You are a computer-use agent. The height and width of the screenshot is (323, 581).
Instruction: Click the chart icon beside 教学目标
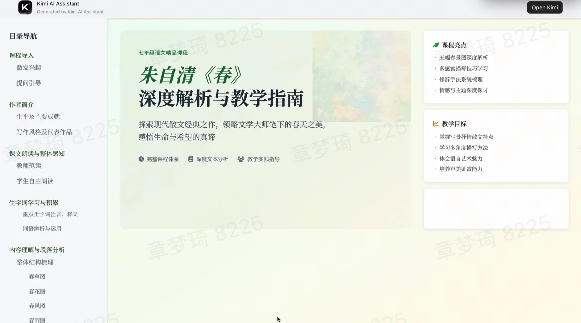click(x=435, y=123)
